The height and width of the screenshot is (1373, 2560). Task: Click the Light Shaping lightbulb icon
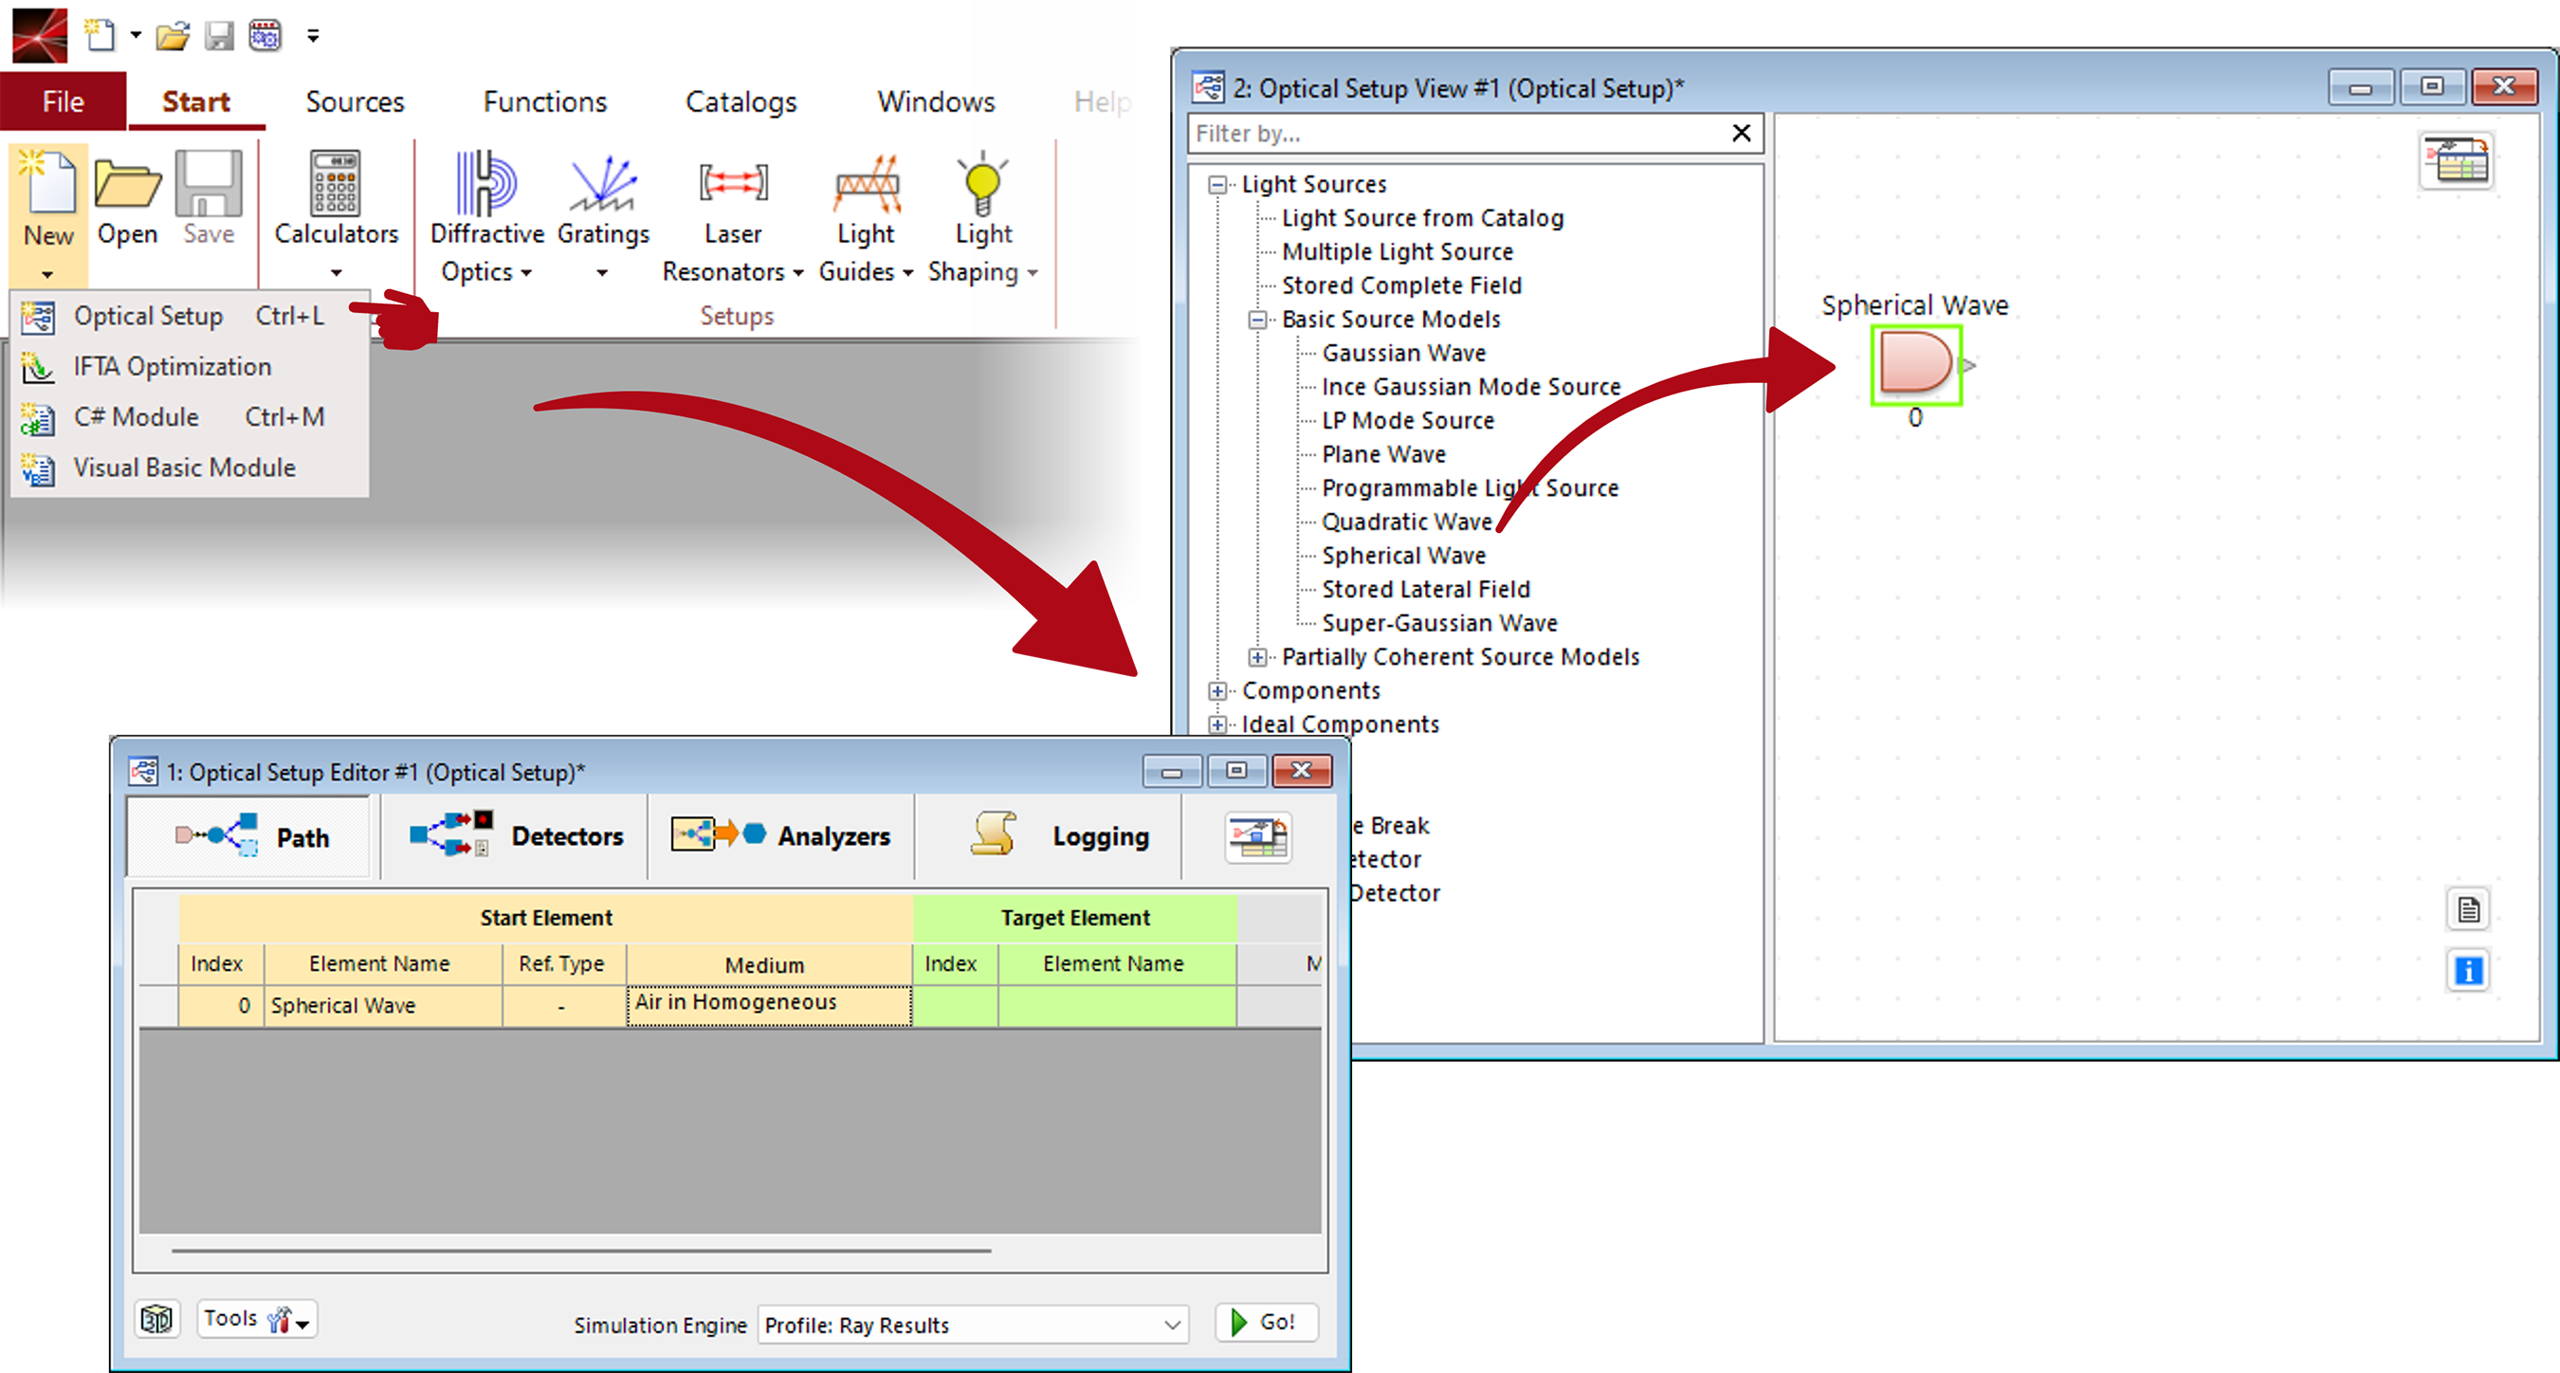[x=983, y=183]
